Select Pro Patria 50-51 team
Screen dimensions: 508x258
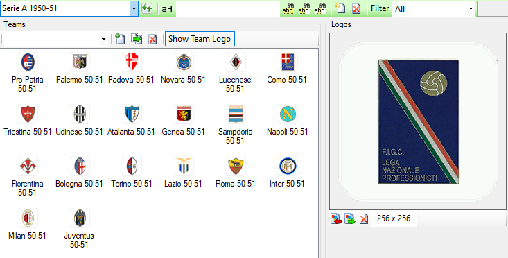click(x=28, y=73)
